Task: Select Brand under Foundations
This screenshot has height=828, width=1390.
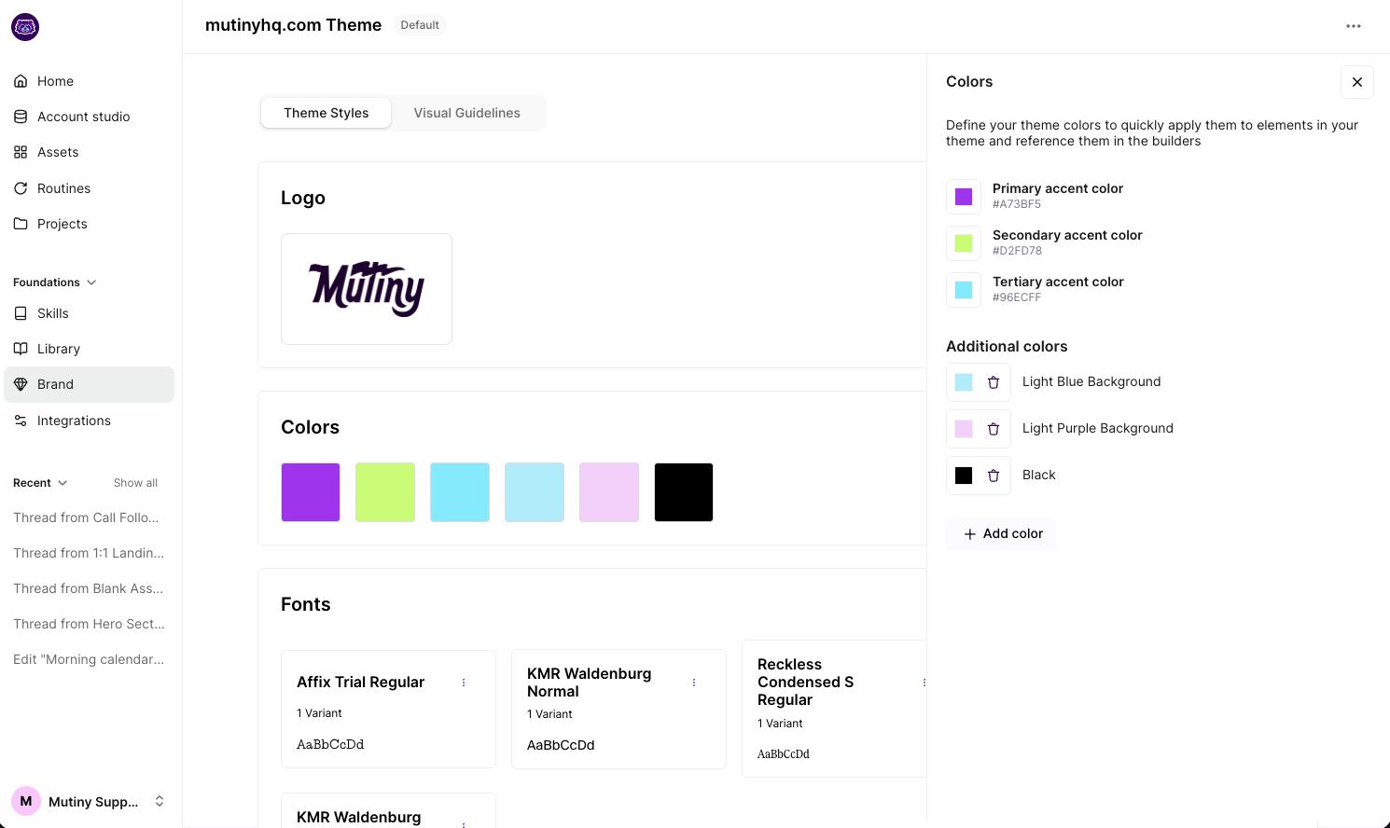Action: (x=90, y=384)
